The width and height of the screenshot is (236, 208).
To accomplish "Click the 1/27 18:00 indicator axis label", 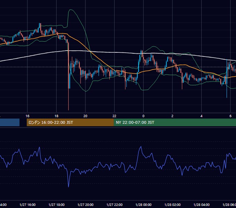I will pyautogui.click(x=57, y=205).
